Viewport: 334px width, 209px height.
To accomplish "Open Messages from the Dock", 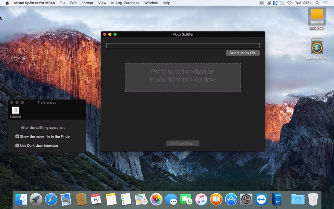I will [x=171, y=199].
